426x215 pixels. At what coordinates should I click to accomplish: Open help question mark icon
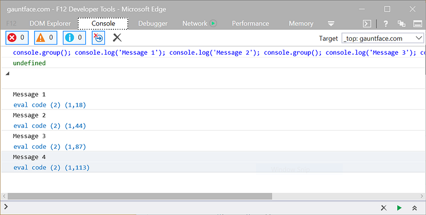pyautogui.click(x=386, y=24)
